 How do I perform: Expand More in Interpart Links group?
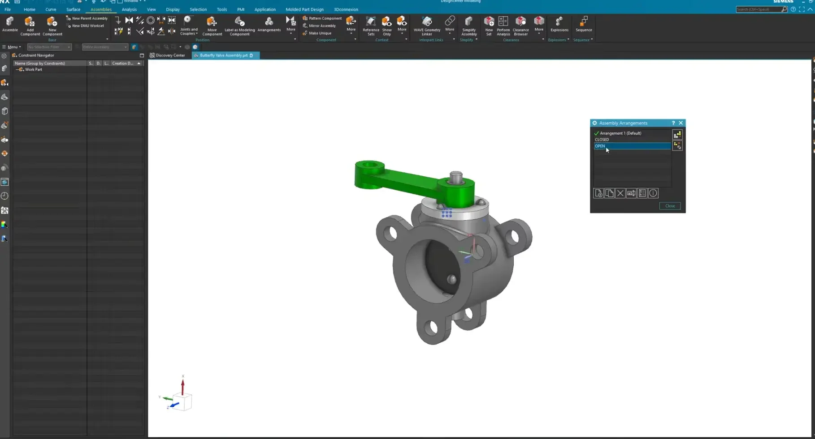tap(450, 25)
